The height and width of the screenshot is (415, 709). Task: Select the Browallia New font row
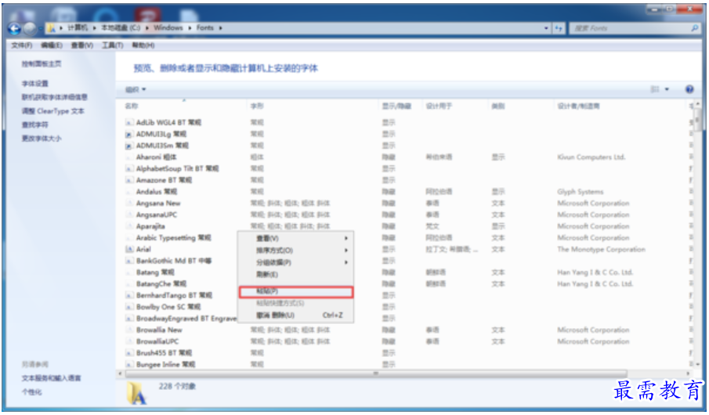pyautogui.click(x=405, y=330)
